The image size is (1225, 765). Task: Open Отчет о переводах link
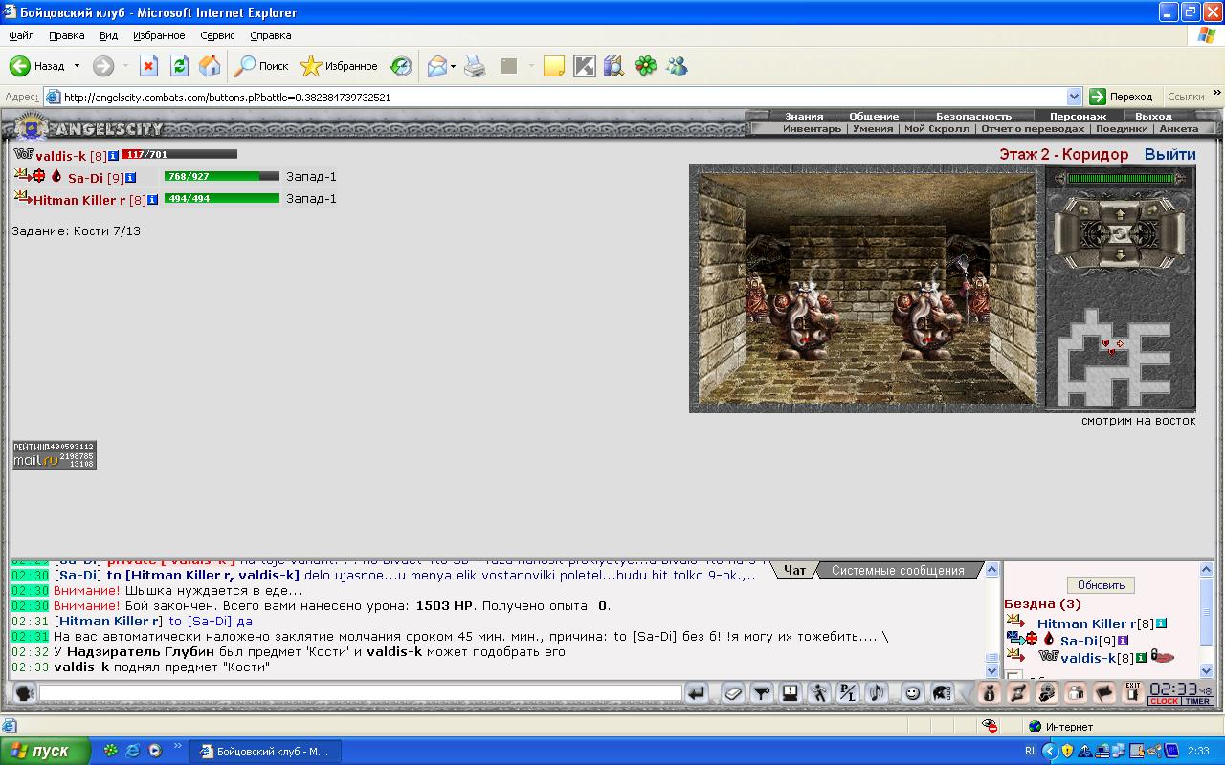pos(1033,128)
